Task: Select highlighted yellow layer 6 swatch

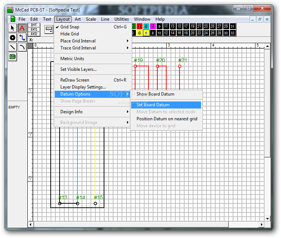Action: coord(146,33)
